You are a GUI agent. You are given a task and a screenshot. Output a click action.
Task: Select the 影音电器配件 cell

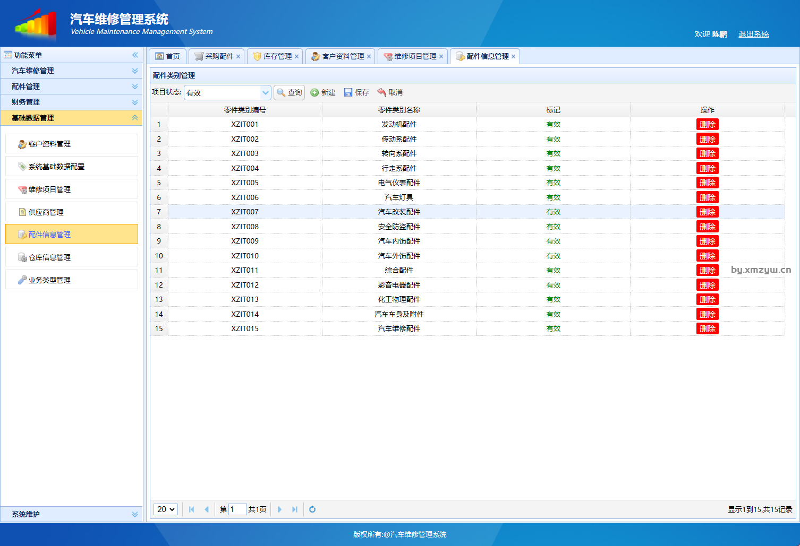(399, 285)
